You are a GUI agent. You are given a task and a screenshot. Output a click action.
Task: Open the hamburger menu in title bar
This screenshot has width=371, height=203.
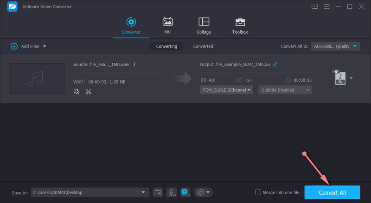(327, 6)
